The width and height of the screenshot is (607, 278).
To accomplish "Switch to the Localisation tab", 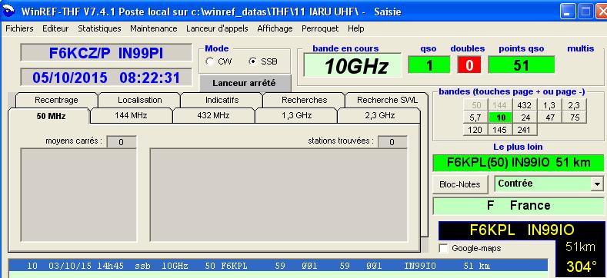I will pyautogui.click(x=140, y=100).
